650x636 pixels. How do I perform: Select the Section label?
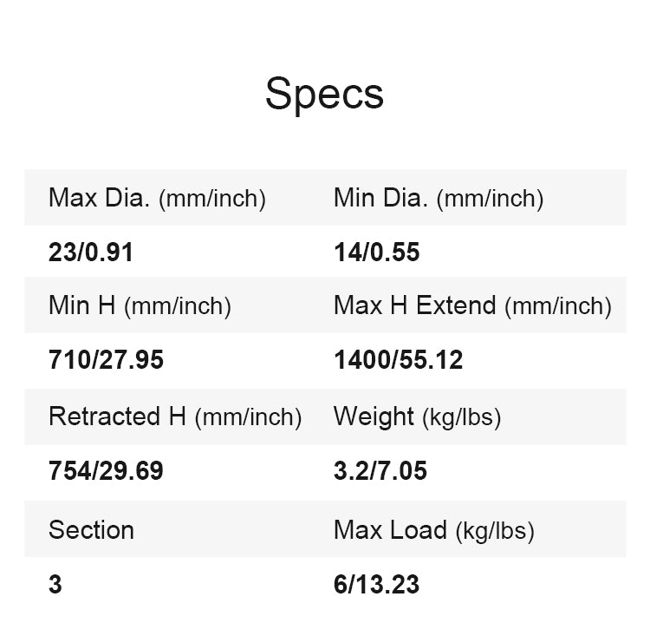(x=91, y=530)
